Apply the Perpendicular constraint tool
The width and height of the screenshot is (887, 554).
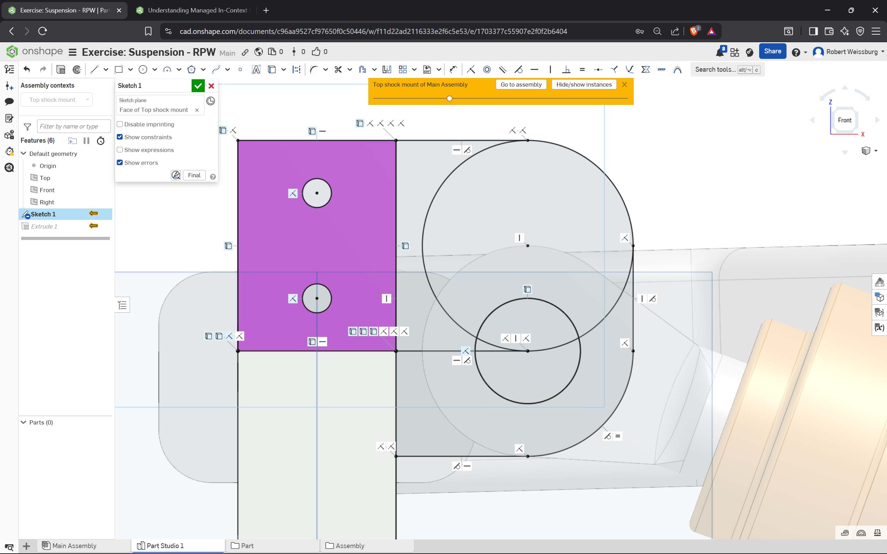(566, 69)
